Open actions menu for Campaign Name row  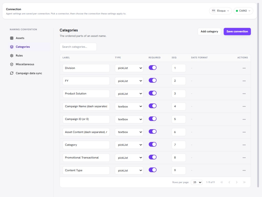pos(244,106)
